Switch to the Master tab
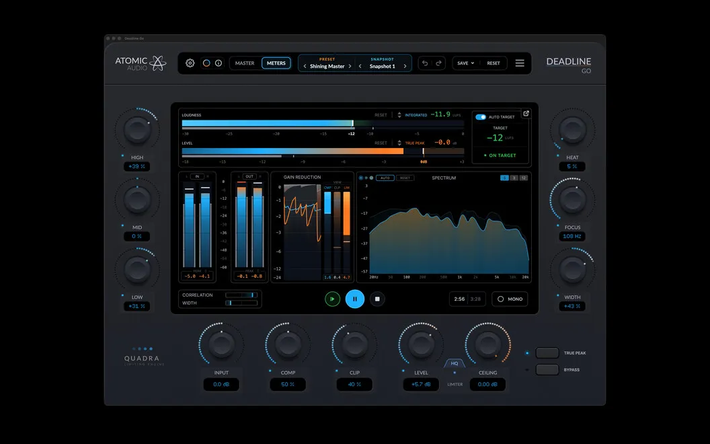 point(245,63)
